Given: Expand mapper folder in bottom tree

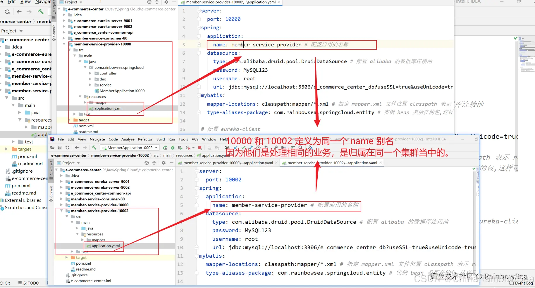Looking at the screenshot, I should (x=82, y=240).
